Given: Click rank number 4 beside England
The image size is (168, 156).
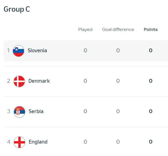Looking at the screenshot, I should pos(9,142).
